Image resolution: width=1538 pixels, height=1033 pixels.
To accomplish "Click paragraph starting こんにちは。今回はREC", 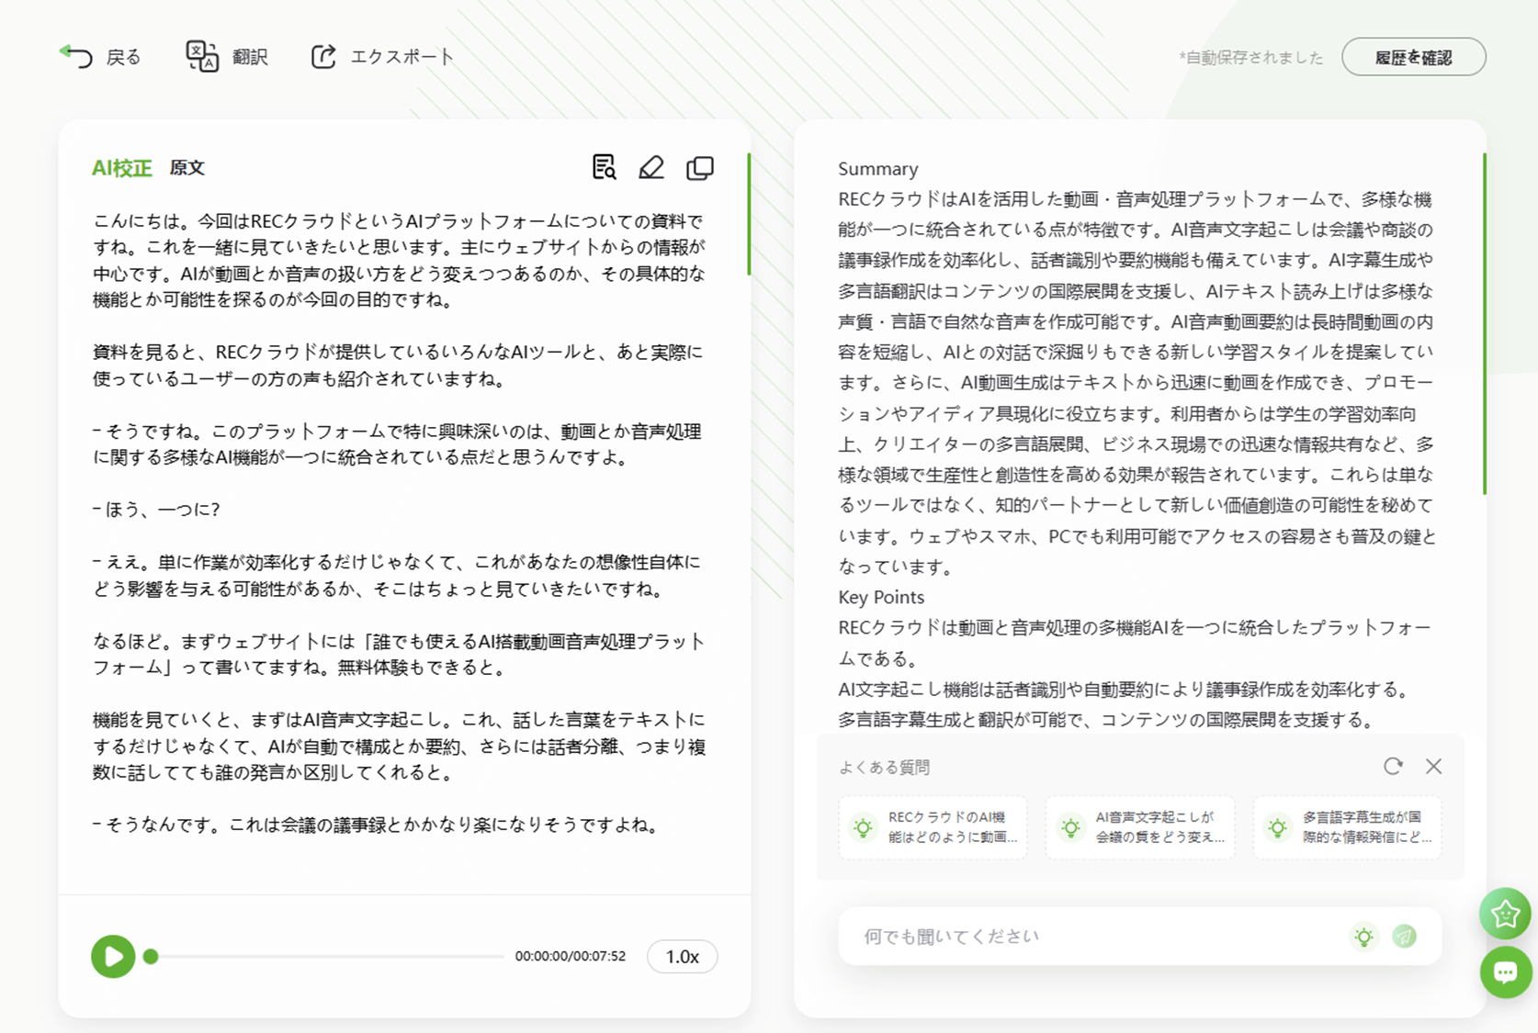I will 400,261.
